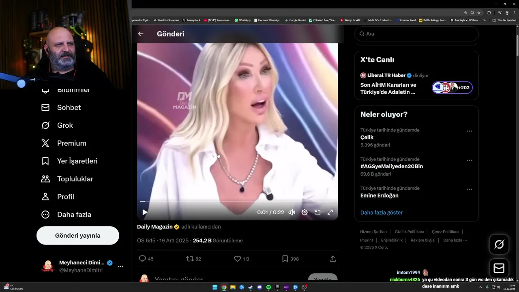Expand the Daha fazla sidebar menu
Screen dimensions: 519x292
pyautogui.click(x=66, y=215)
